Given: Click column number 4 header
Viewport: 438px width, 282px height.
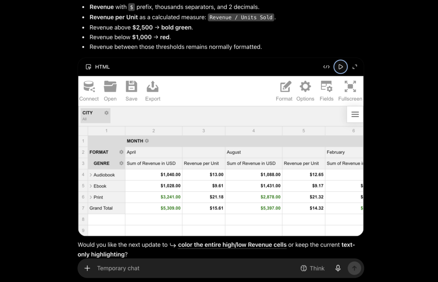Looking at the screenshot, I should [254, 131].
